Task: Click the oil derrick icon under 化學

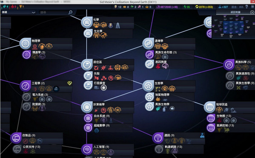Action: (118, 25)
